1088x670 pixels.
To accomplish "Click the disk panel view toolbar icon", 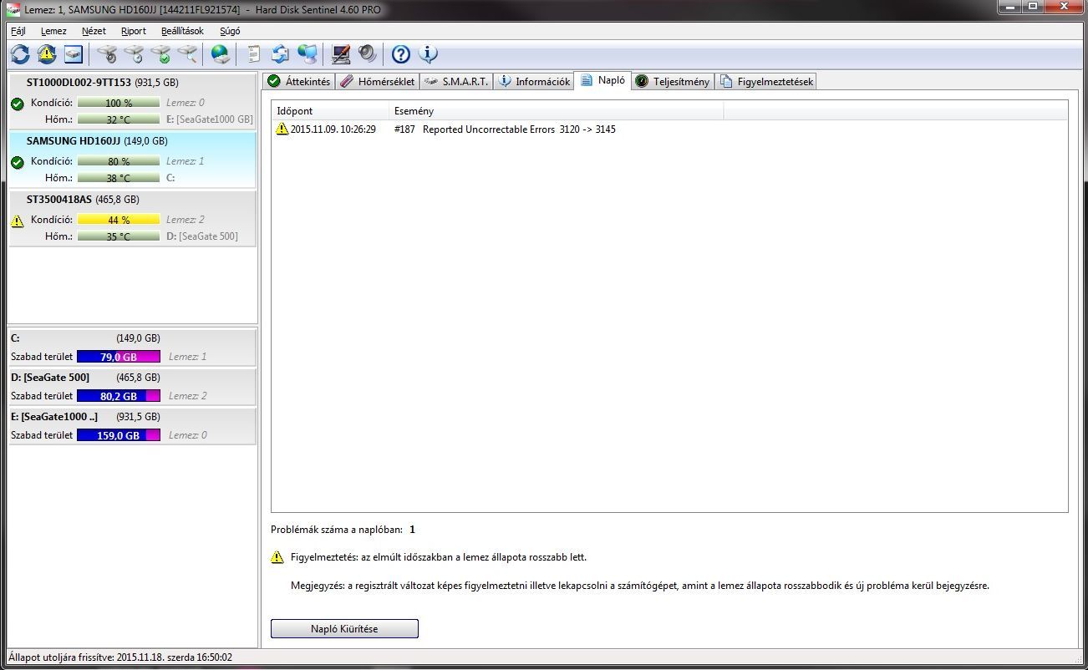I will pos(74,54).
